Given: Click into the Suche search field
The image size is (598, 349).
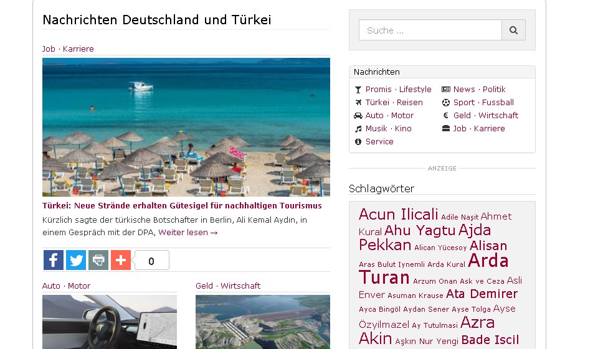Looking at the screenshot, I should coord(430,30).
